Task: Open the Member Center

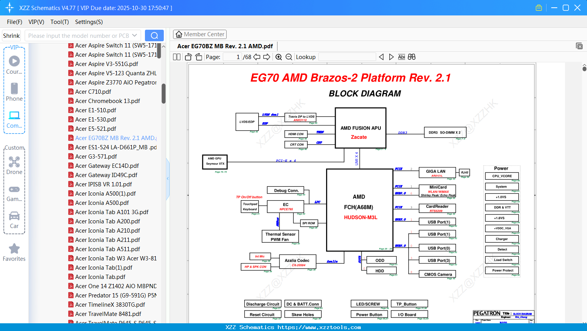Action: click(x=200, y=34)
